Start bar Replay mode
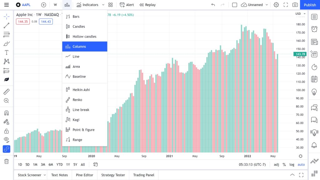 [147, 5]
